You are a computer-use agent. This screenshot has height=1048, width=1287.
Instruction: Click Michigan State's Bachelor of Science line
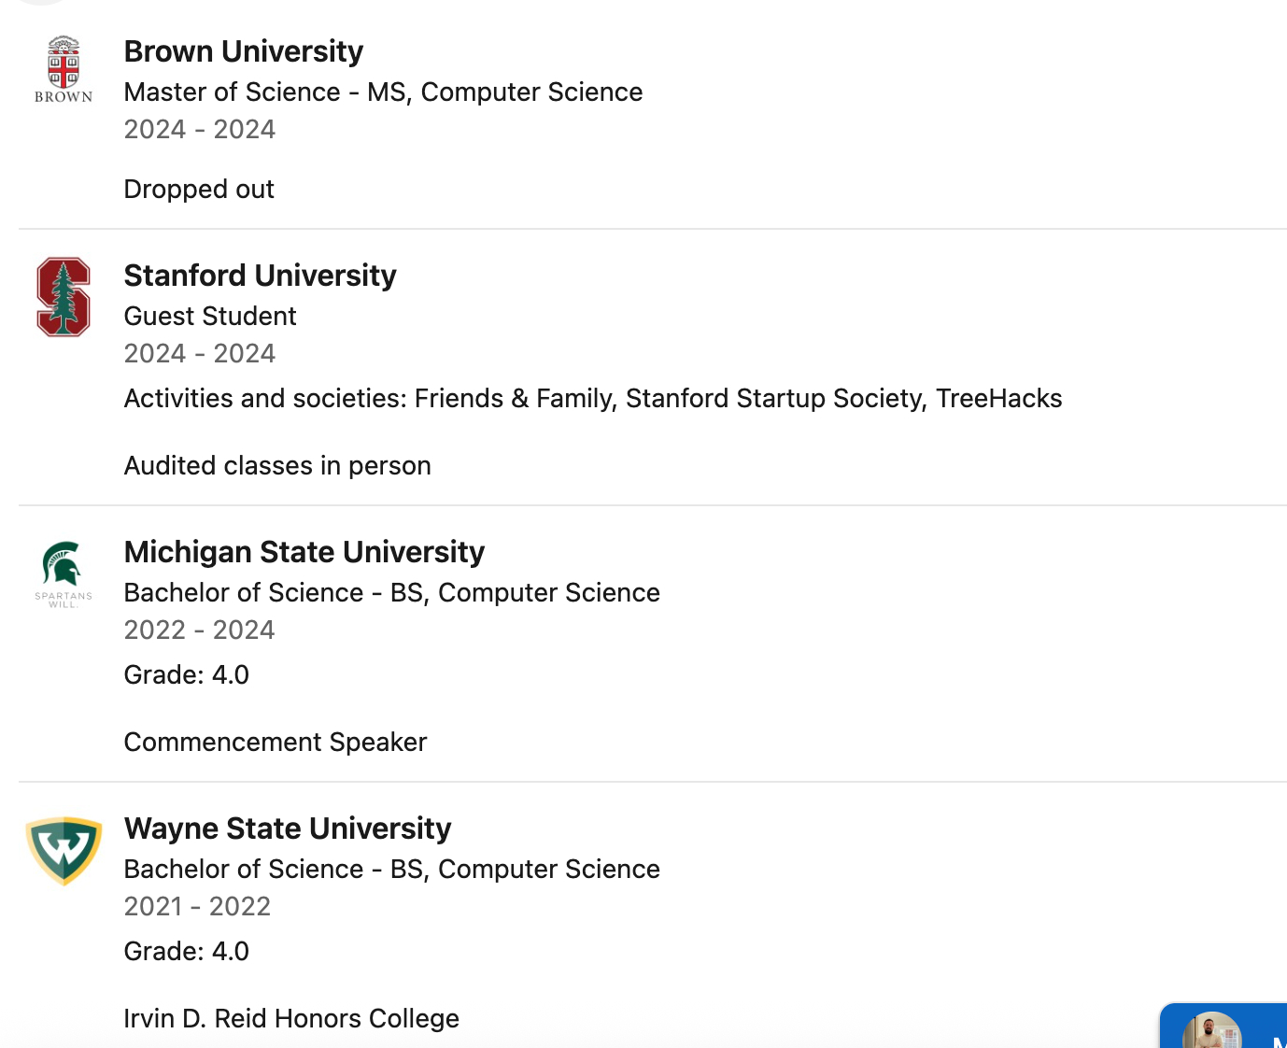(x=391, y=593)
